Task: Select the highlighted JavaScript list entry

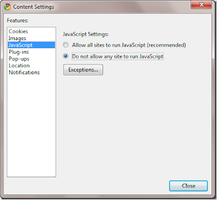Action: point(31,45)
